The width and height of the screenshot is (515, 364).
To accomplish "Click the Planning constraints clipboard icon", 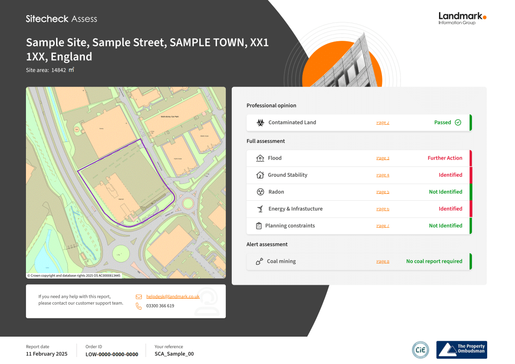I will tap(259, 226).
